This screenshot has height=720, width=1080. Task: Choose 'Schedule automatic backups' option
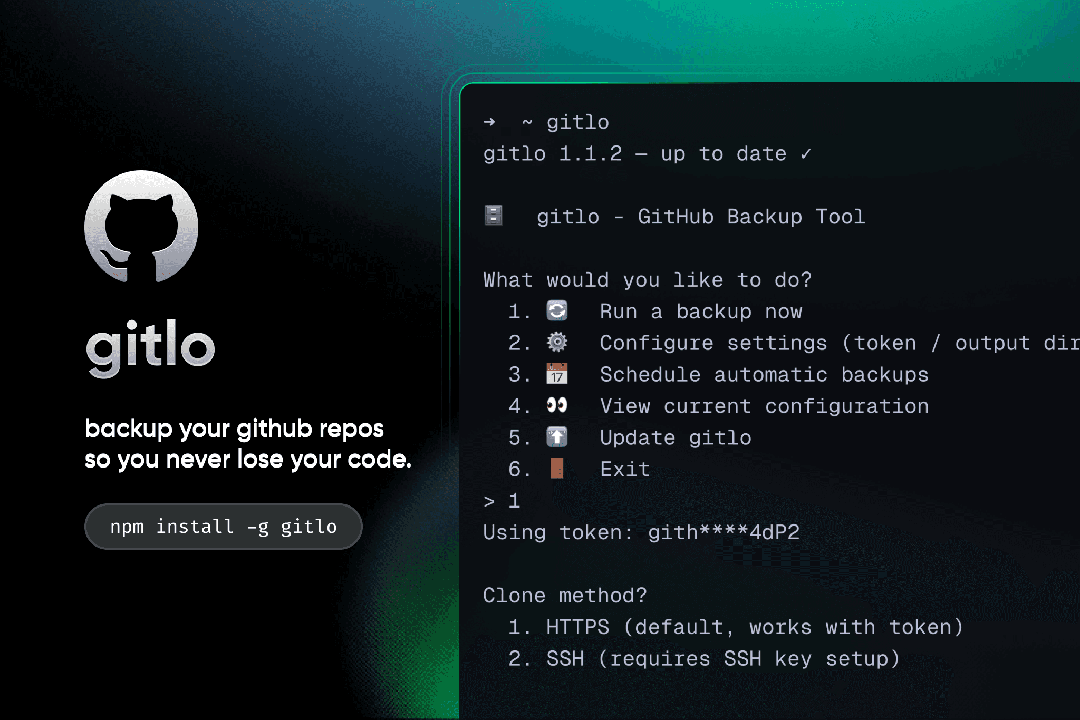(x=764, y=375)
